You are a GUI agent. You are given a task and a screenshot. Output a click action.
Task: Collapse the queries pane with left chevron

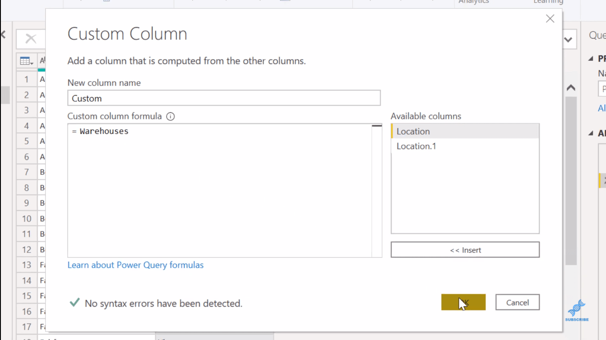pos(3,35)
